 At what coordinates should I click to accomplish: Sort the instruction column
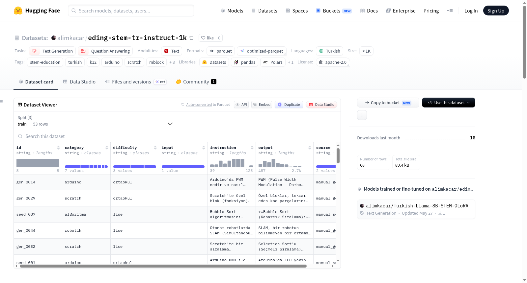coord(252,148)
